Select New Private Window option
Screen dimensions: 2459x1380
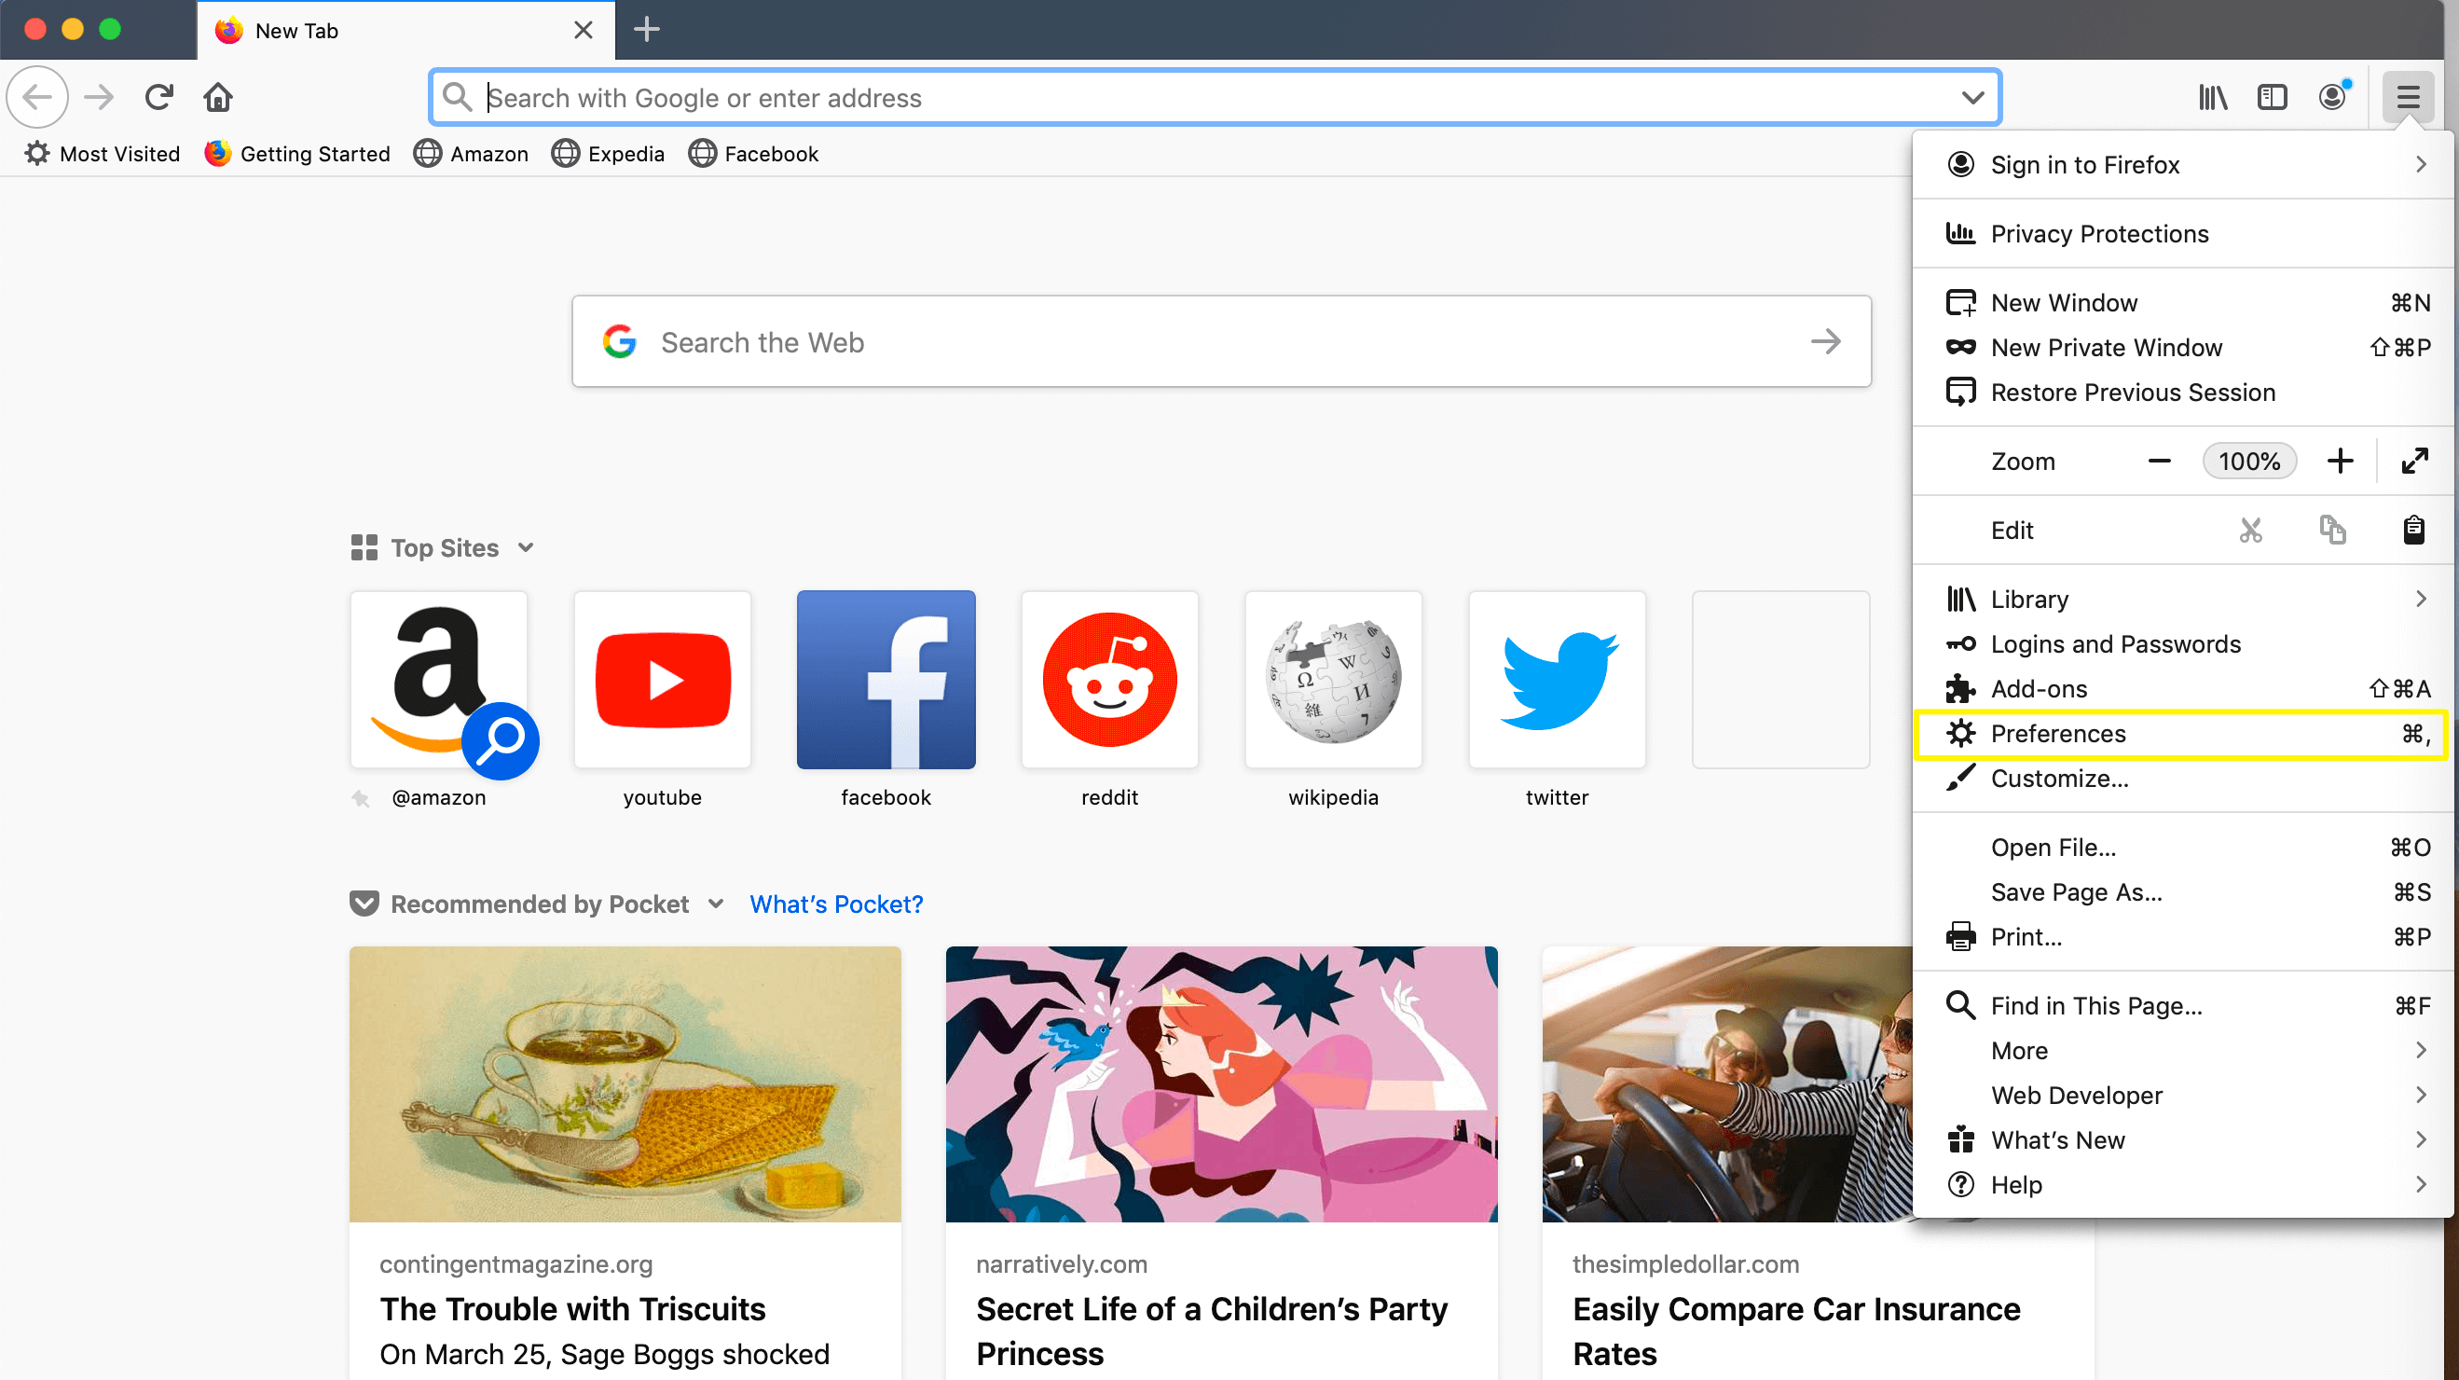pyautogui.click(x=2106, y=345)
